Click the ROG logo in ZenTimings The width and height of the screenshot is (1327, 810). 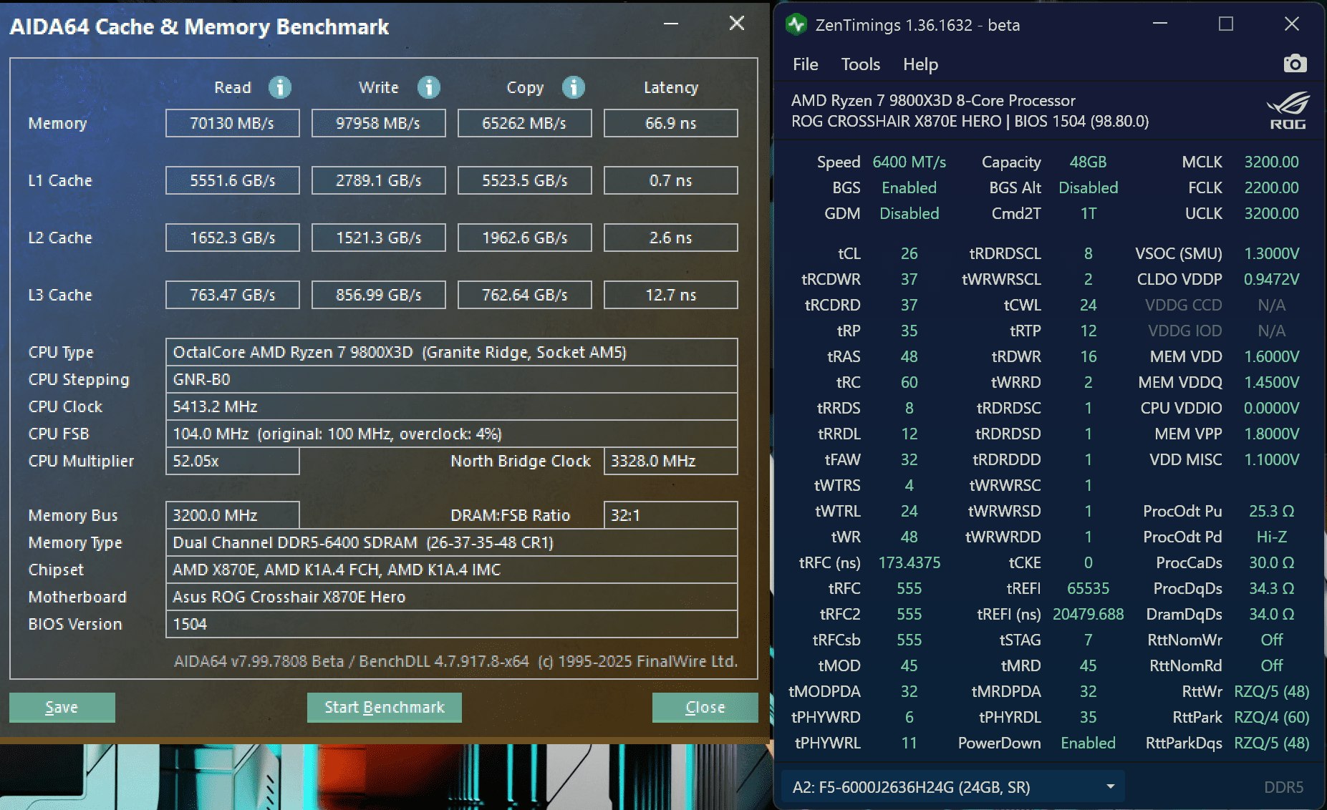point(1288,111)
